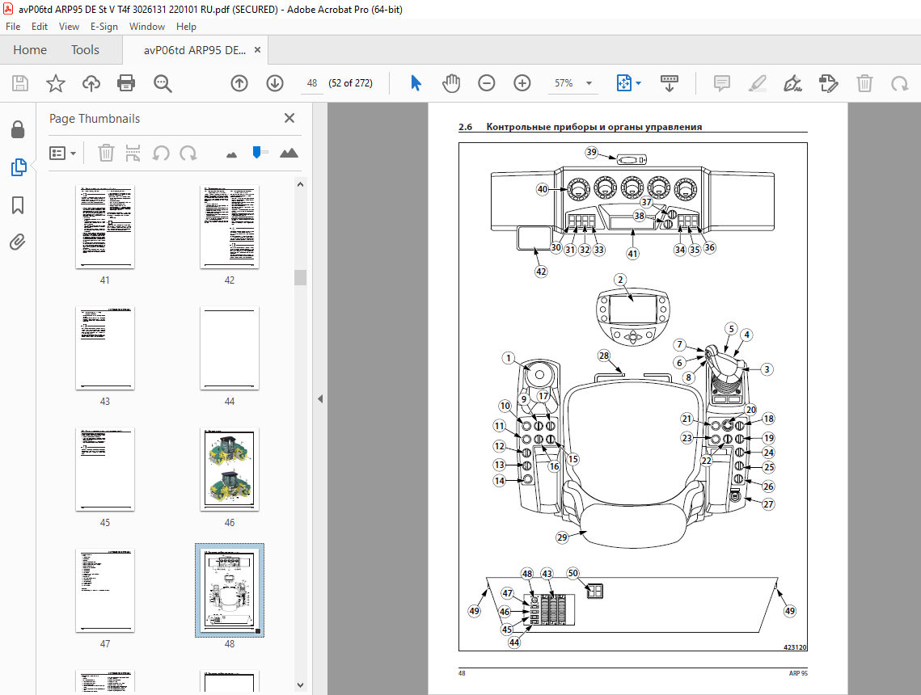Add a sticky note comment
Image resolution: width=921 pixels, height=695 pixels.
[722, 83]
